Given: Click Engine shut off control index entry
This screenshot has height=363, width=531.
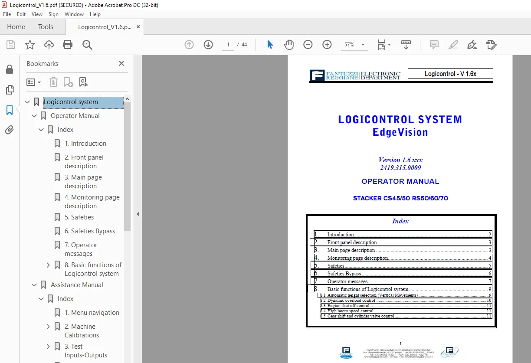Looking at the screenshot, I should tap(406, 306).
